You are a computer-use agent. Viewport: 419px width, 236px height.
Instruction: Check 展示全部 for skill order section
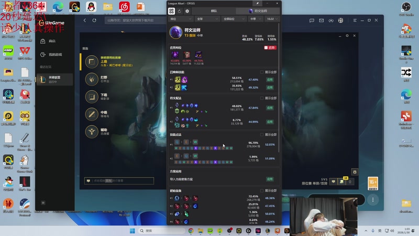click(x=262, y=135)
